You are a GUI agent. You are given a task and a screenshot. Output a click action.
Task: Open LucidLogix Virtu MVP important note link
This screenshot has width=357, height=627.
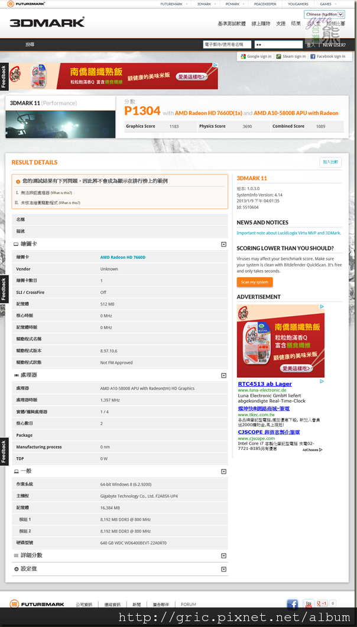[x=288, y=233]
